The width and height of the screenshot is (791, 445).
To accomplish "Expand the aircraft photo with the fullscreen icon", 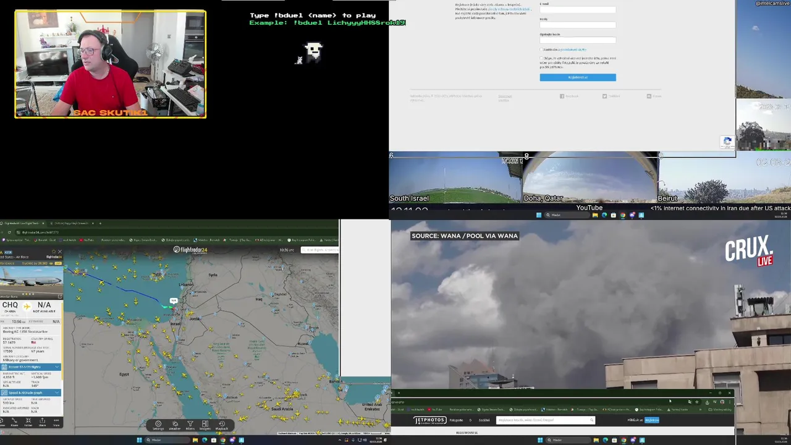I will (60, 297).
